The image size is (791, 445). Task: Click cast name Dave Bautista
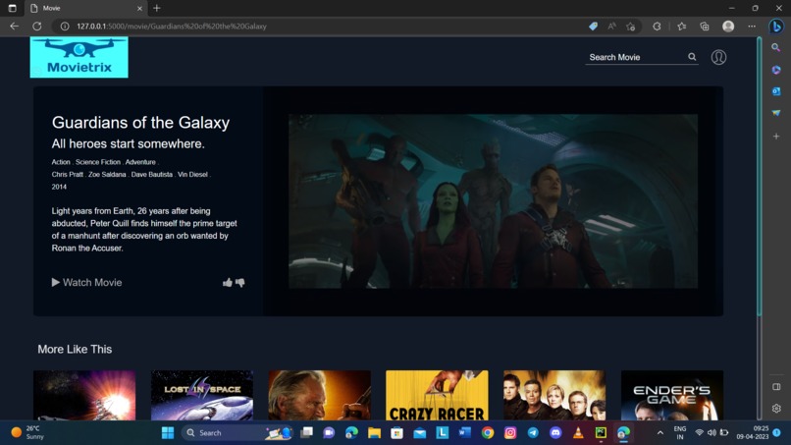click(152, 174)
